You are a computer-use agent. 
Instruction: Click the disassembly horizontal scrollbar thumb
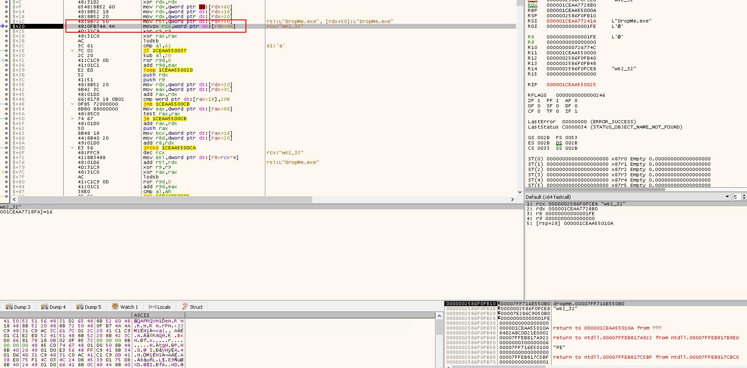[x=165, y=200]
